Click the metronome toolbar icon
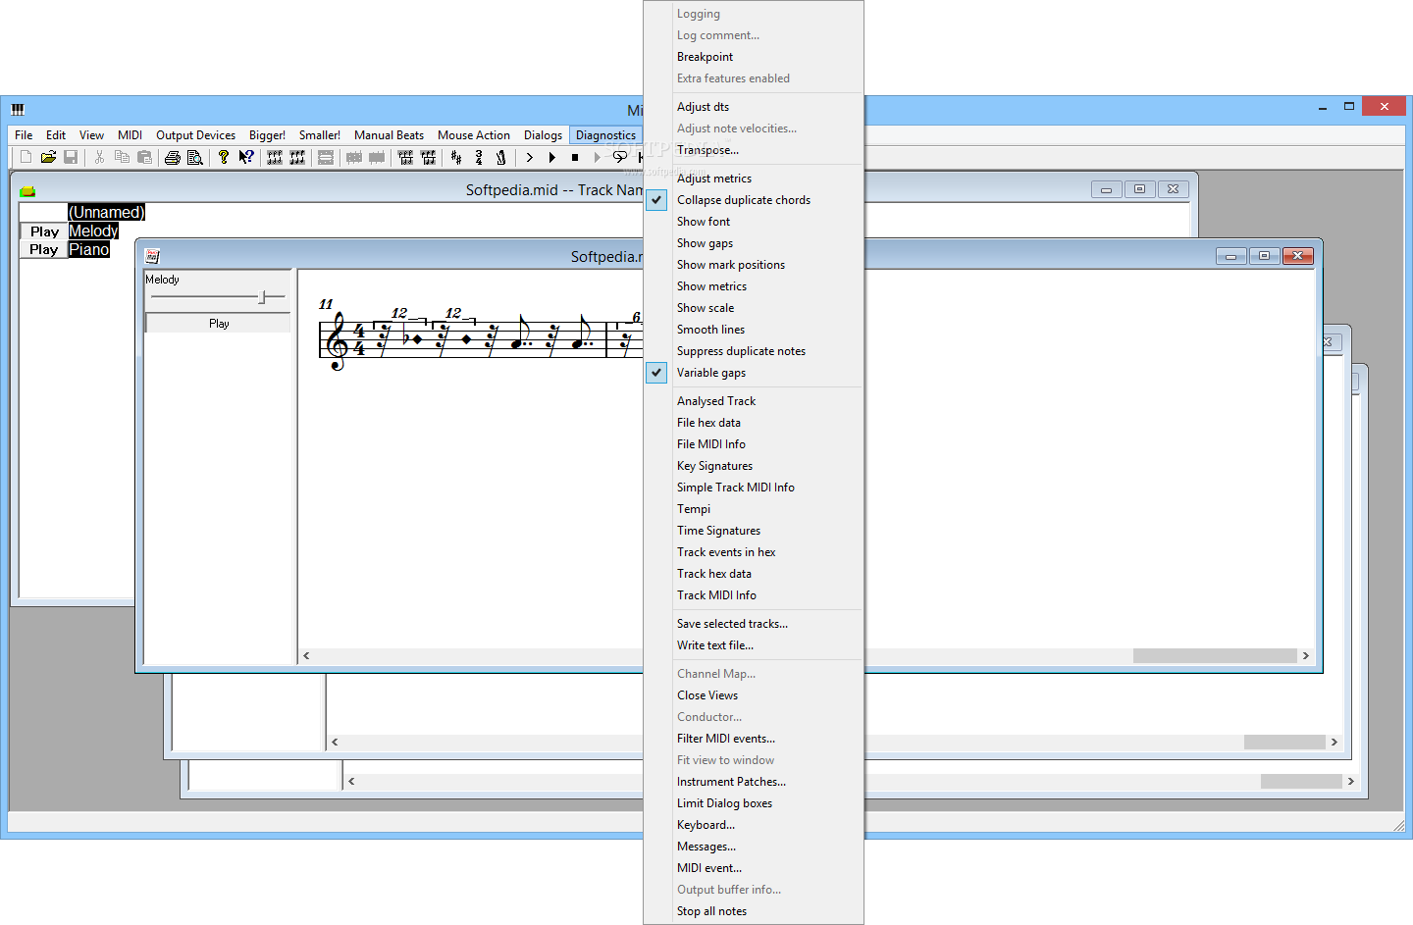Screen dimensions: 1413x925 501,157
